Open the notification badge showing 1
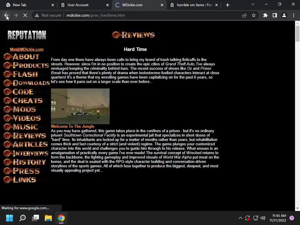Viewport: 300px width, 225px height. (292, 218)
